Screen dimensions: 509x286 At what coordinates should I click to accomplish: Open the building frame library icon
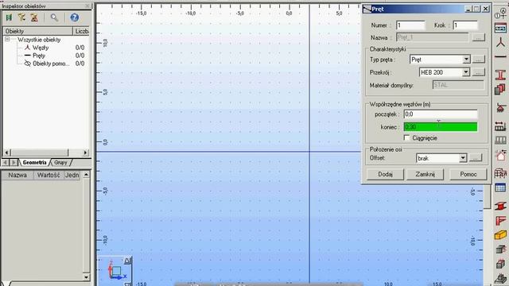click(500, 173)
